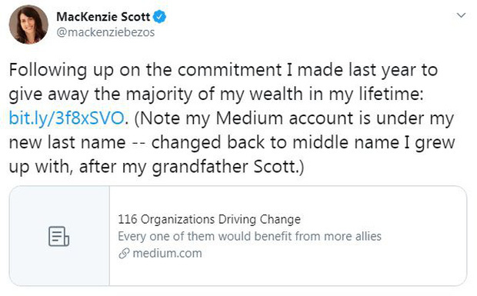This screenshot has width=477, height=296.
Task: Open MacKenzie Scott's profile photo
Action: point(28,25)
